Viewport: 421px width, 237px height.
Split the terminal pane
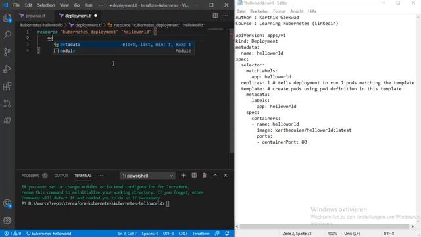[194, 176]
